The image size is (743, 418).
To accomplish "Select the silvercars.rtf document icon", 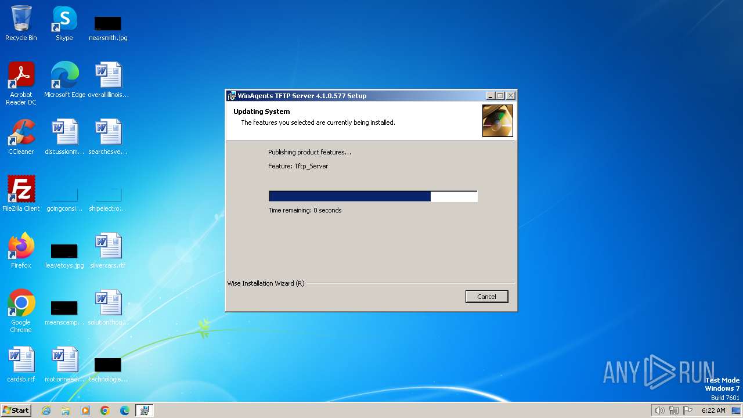I will click(108, 251).
